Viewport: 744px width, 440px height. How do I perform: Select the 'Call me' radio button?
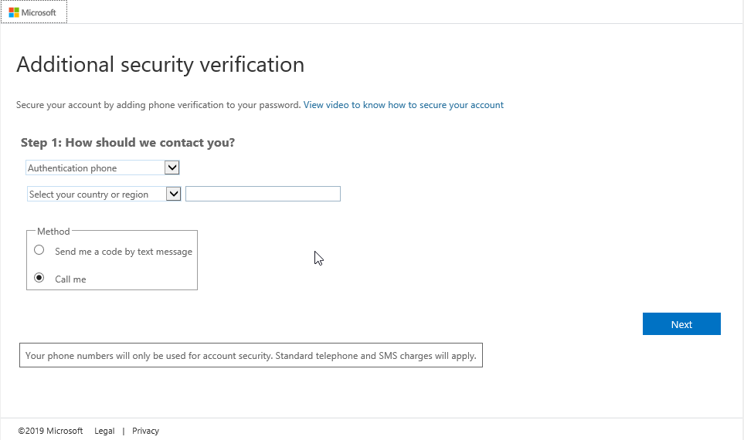pos(39,278)
